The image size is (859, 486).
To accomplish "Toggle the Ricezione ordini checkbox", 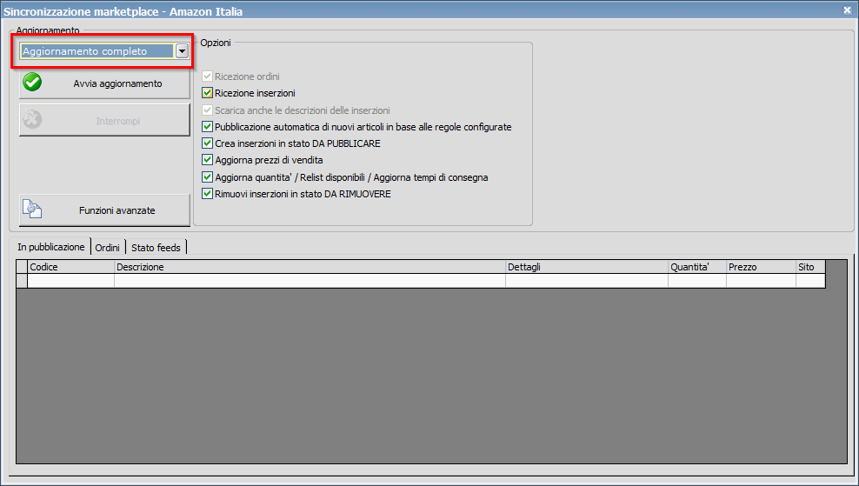I will (x=207, y=77).
